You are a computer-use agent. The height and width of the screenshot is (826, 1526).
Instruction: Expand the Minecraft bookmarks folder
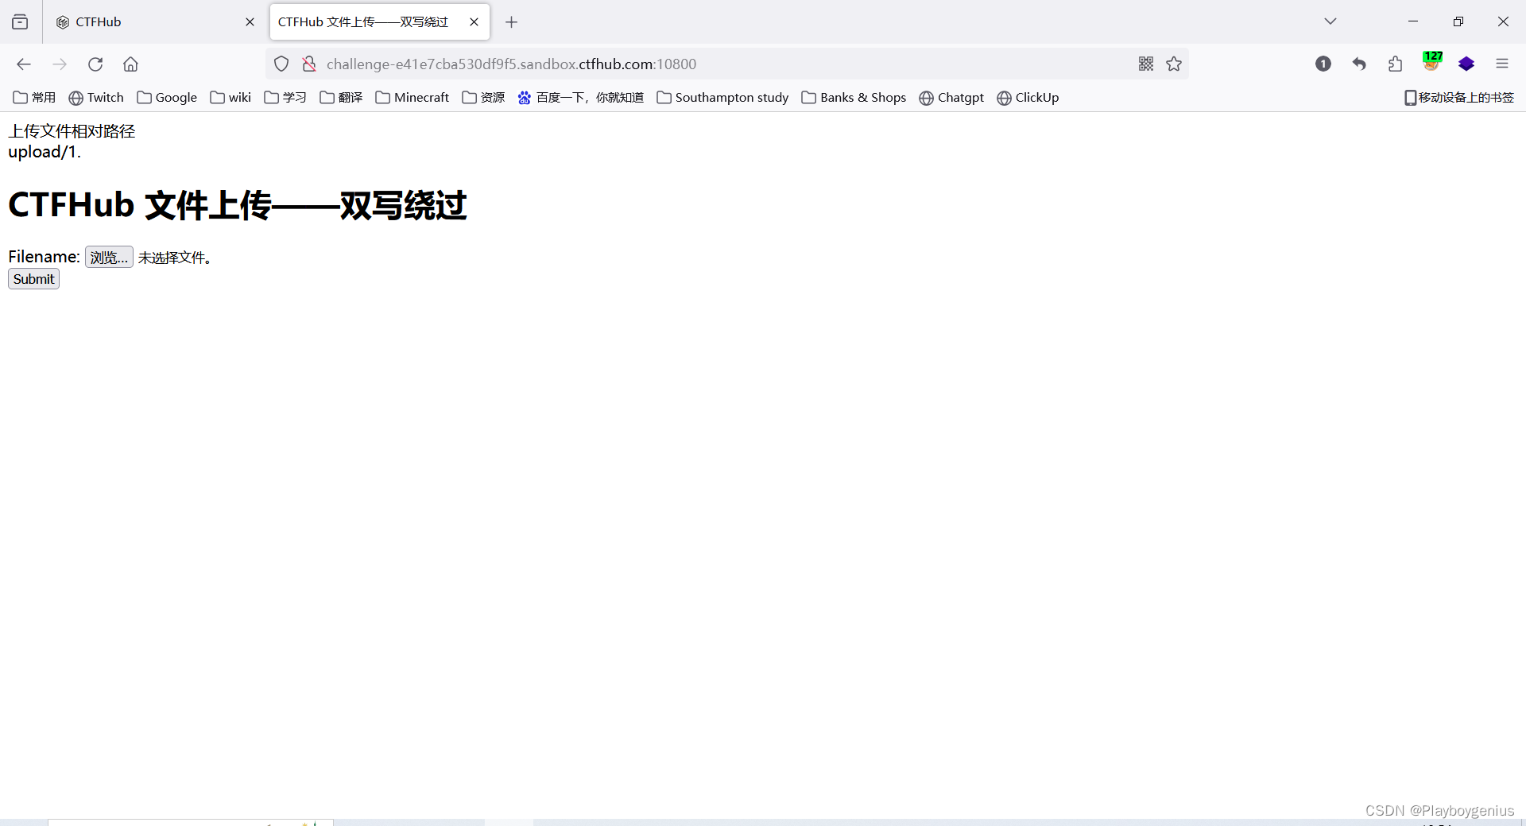[x=412, y=98]
